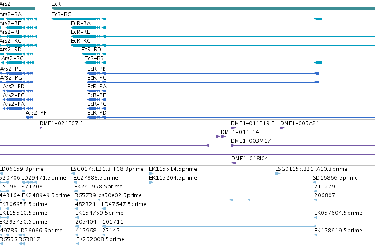Click the LD47647.5prime EST label
The width and height of the screenshot is (375, 246).
tap(124, 205)
